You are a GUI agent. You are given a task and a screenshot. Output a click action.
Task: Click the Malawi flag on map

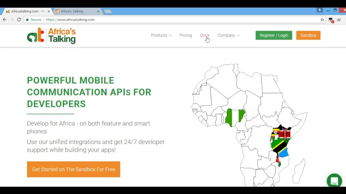point(278,160)
